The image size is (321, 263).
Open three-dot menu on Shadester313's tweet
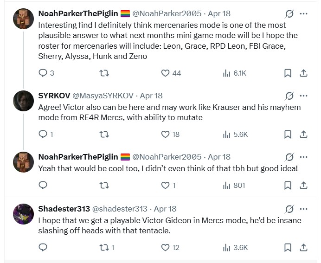coord(304,209)
